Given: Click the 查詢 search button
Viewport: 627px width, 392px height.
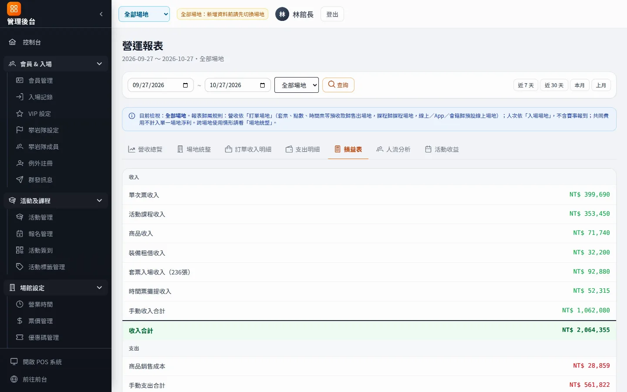Looking at the screenshot, I should (x=338, y=85).
